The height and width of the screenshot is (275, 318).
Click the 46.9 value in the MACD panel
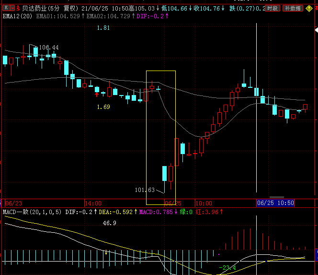[110, 223]
